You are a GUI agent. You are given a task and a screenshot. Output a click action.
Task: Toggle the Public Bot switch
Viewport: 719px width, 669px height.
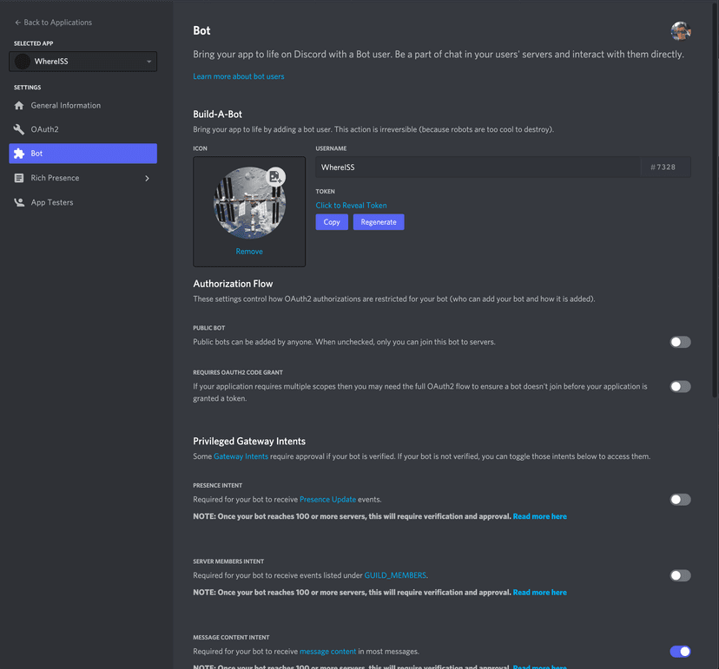(680, 342)
